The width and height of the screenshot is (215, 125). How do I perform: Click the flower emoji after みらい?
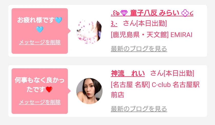[185, 13]
